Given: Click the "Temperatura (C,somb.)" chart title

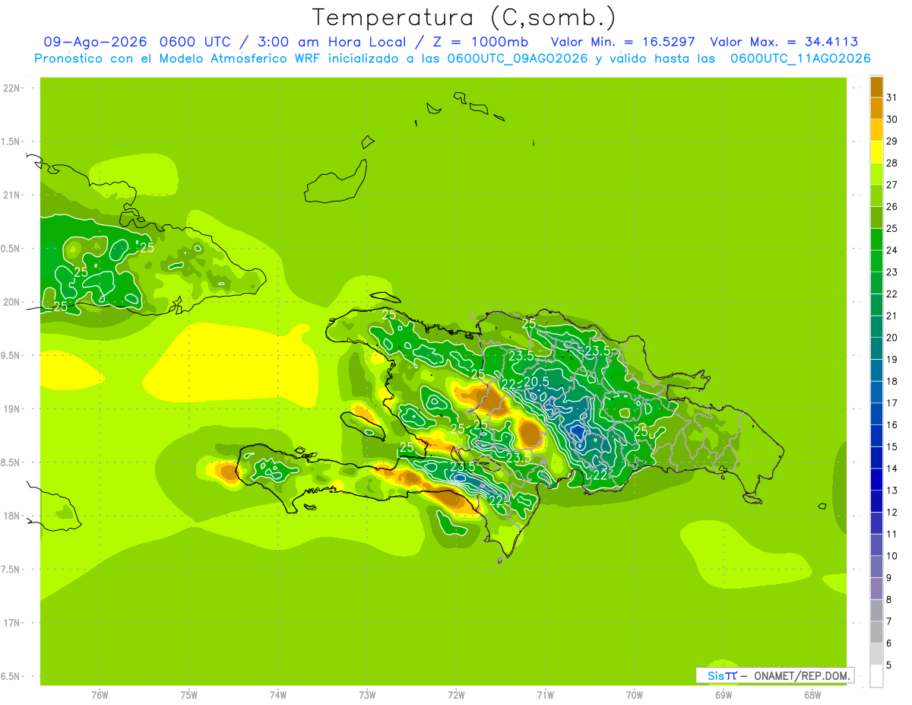Looking at the screenshot, I should click(x=464, y=17).
